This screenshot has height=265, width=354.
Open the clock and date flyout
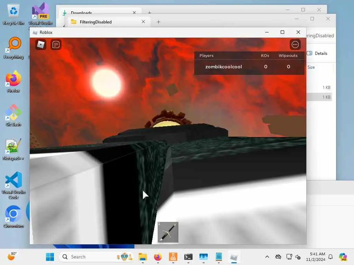click(316, 257)
